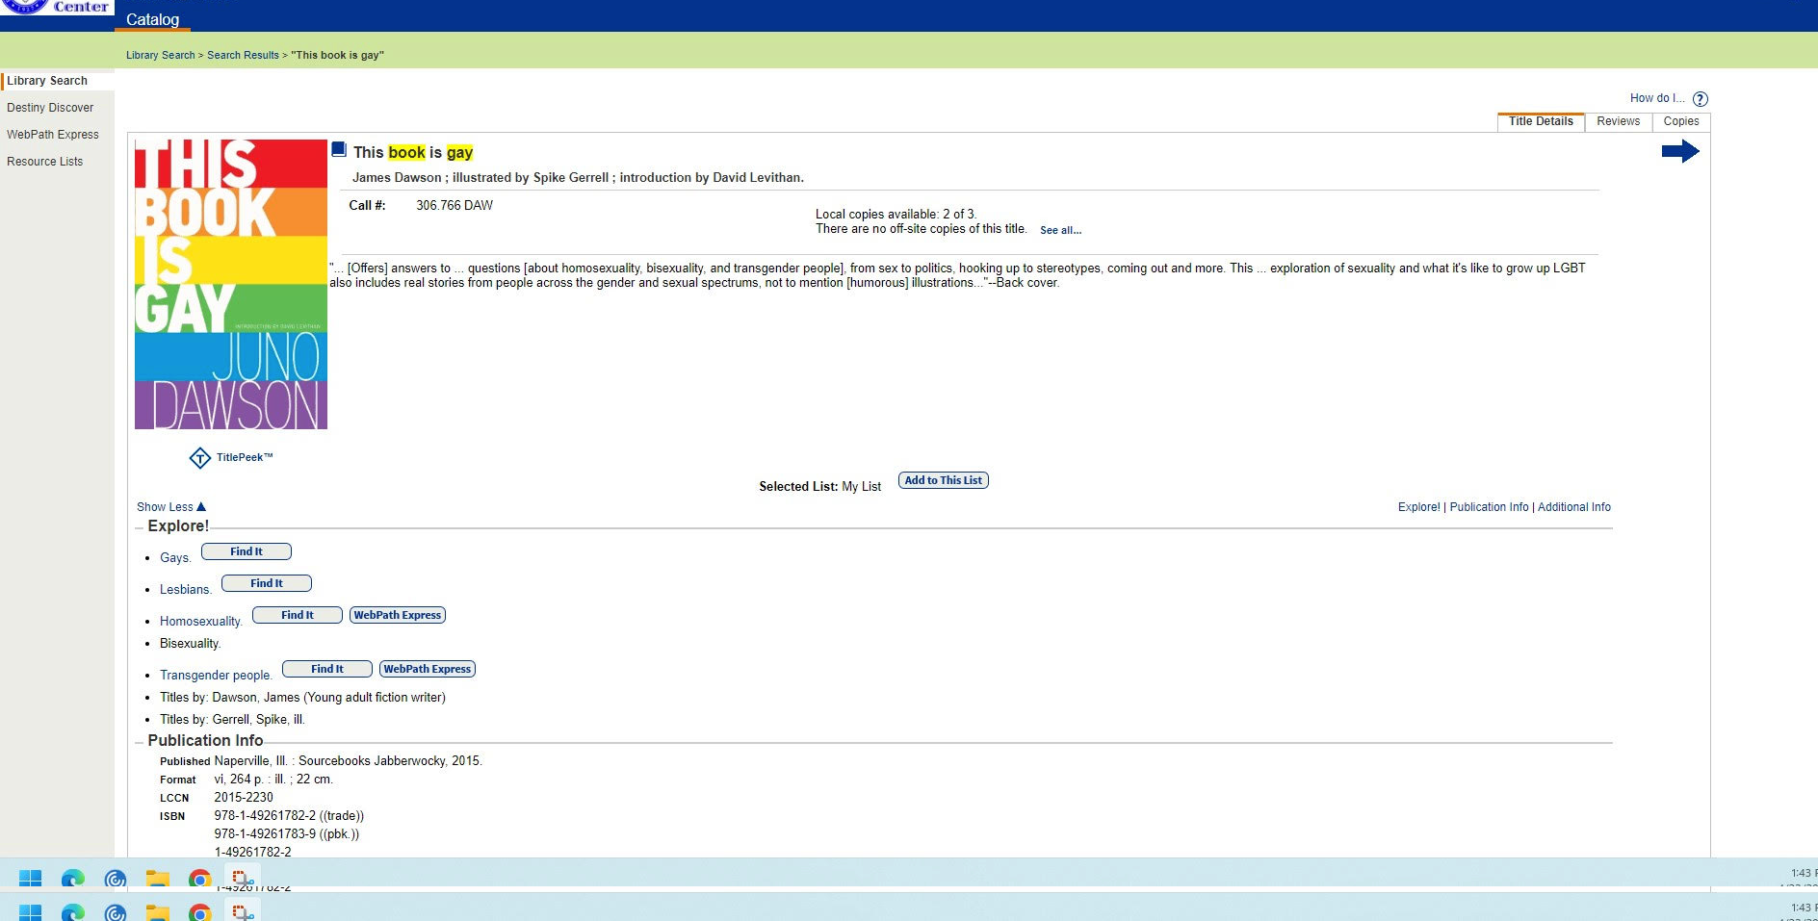This screenshot has width=1818, height=921.
Task: Open WebPath Express in the sidebar
Action: pos(53,135)
